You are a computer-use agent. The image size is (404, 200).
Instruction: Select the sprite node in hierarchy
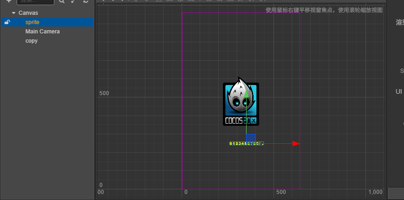click(33, 22)
